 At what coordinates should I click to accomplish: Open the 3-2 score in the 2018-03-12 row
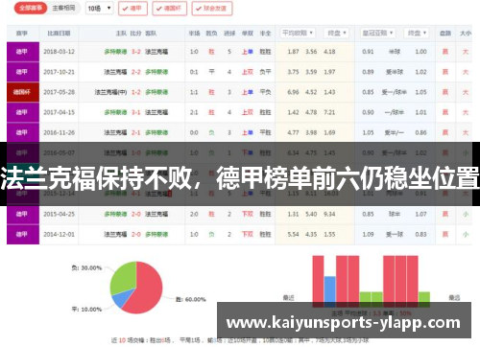136,52
